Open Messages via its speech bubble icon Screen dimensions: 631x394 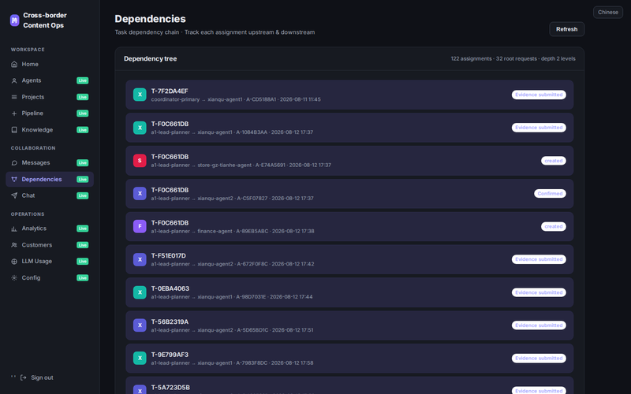coord(14,163)
